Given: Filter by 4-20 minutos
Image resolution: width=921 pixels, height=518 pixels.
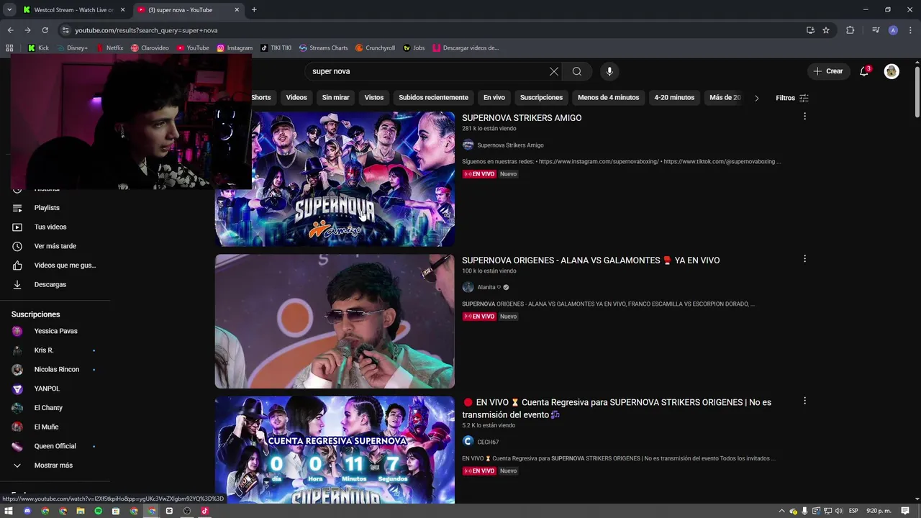Looking at the screenshot, I should point(674,98).
